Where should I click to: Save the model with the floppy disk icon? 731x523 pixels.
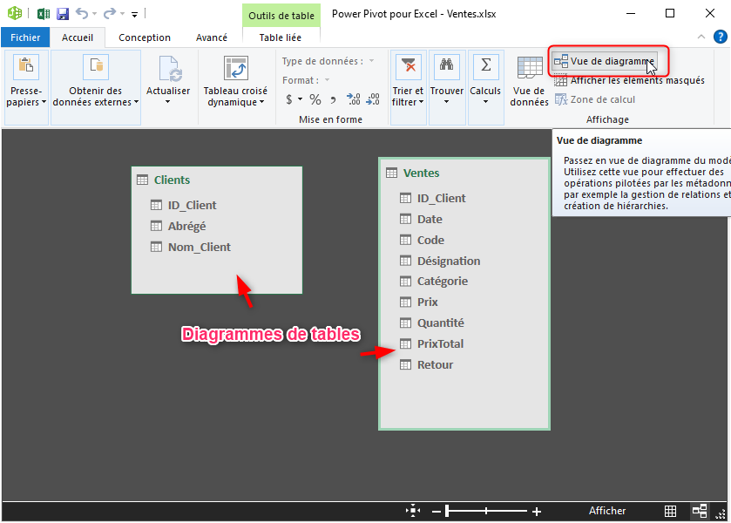[x=63, y=14]
